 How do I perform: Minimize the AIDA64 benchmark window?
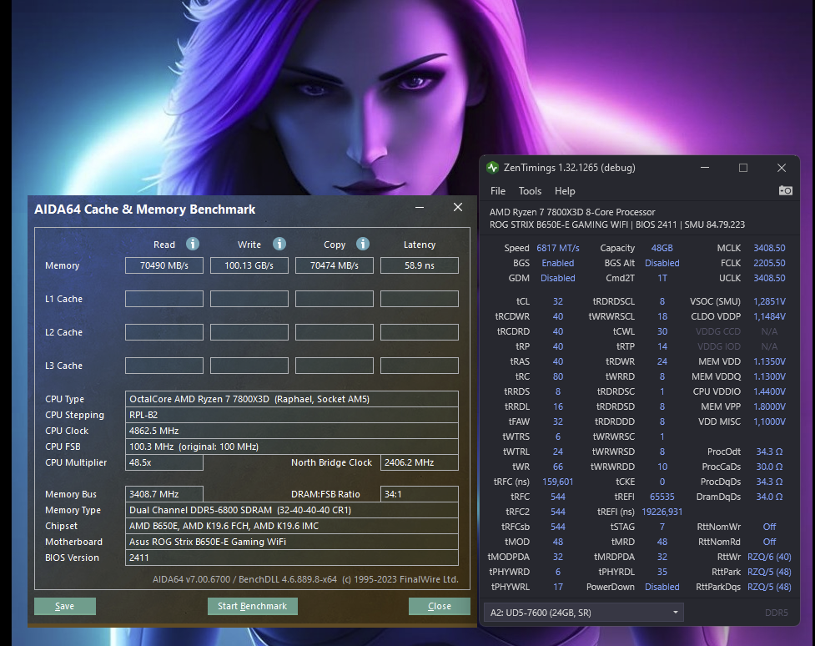[420, 208]
